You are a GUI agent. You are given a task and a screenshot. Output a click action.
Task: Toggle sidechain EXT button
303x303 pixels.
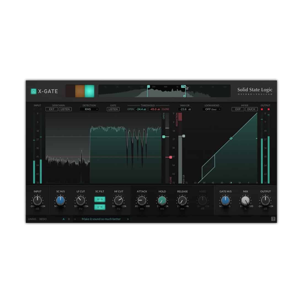52,109
